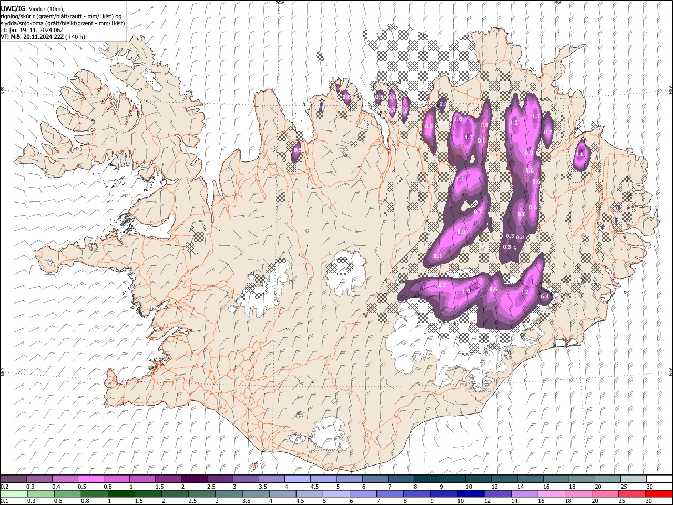Click the 1.6 precipitation value on the map
This screenshot has width=673, height=505.
click(x=458, y=119)
